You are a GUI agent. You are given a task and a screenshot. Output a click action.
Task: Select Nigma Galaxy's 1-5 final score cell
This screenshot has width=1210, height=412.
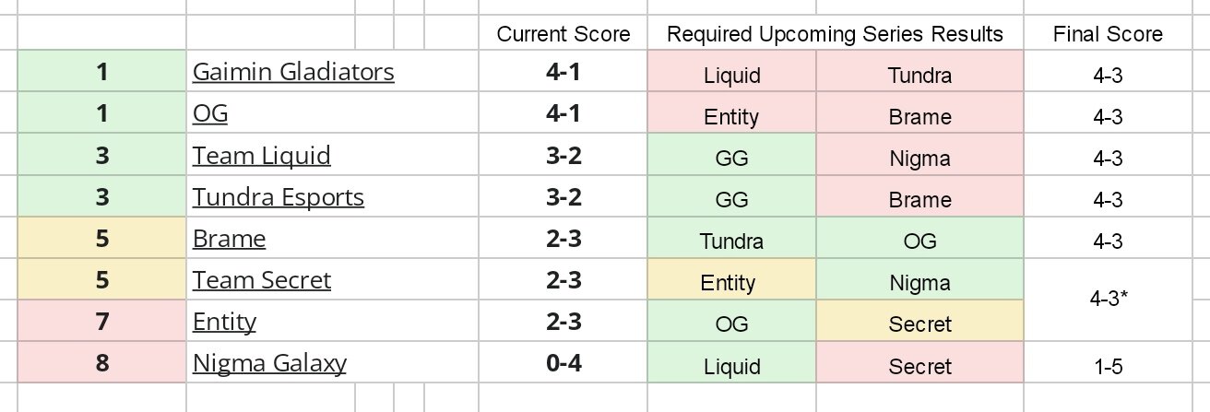[x=1107, y=366]
